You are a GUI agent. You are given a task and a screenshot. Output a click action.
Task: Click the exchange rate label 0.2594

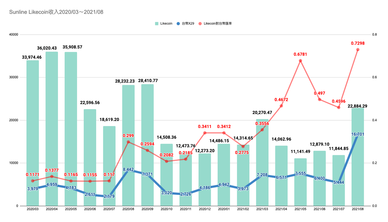(147, 144)
